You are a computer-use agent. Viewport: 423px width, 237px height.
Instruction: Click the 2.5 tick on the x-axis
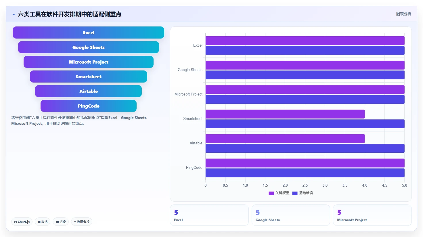point(305,185)
